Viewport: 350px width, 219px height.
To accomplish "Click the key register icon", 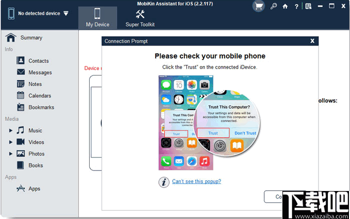I will click(x=273, y=6).
